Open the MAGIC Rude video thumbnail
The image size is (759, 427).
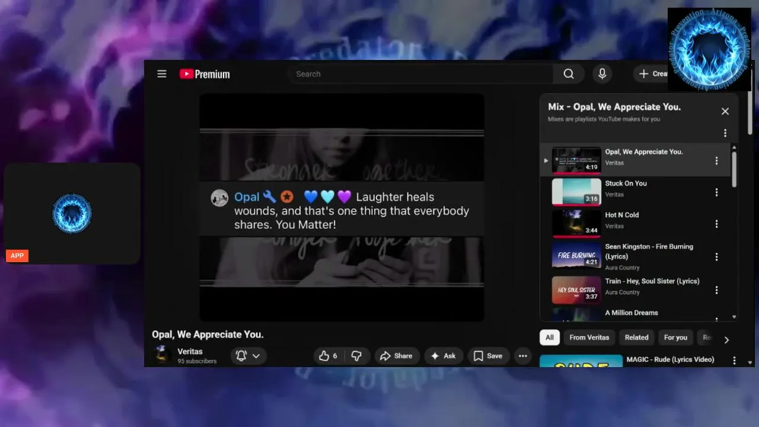pos(581,361)
